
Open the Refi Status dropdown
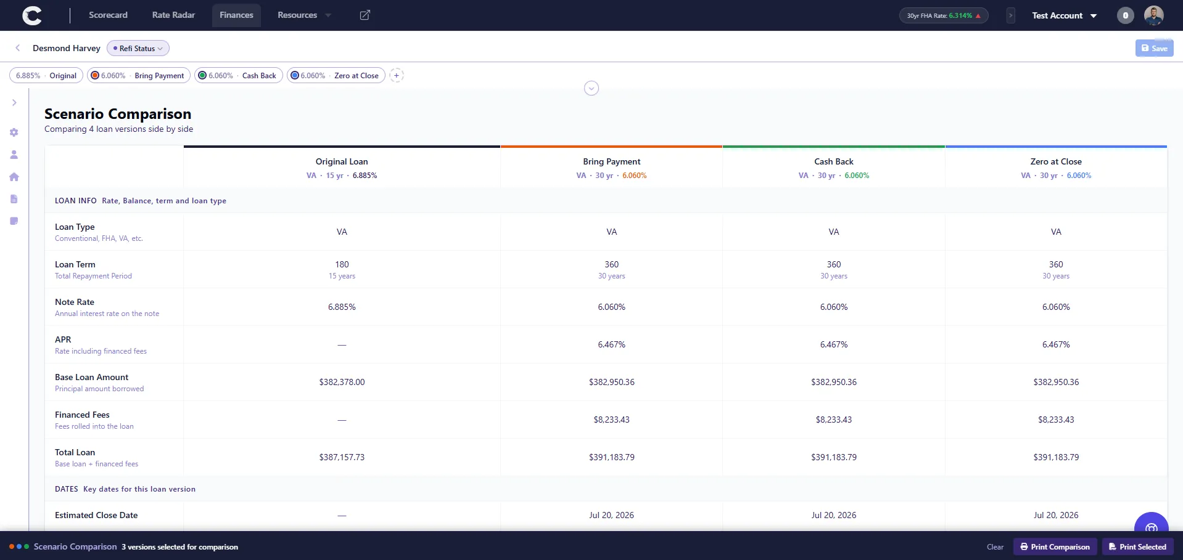pos(138,48)
